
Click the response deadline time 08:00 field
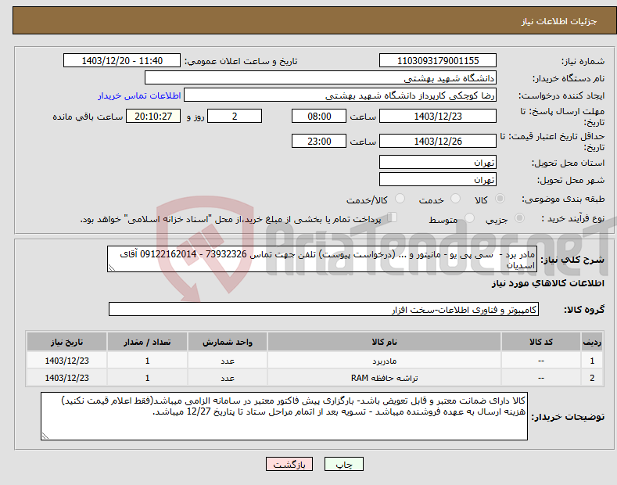tap(319, 116)
